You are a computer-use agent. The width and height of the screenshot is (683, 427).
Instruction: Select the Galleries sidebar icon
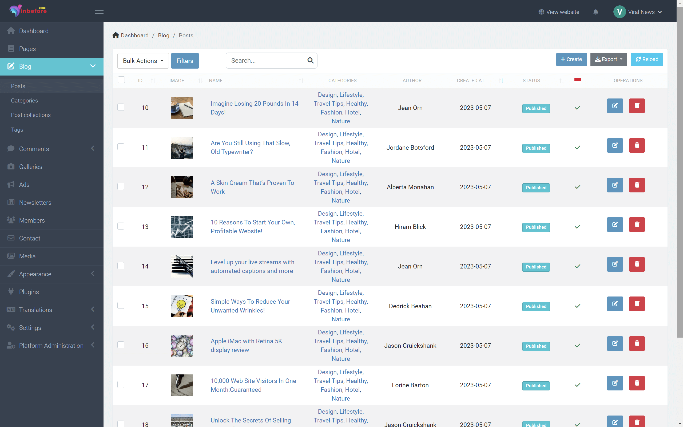[x=11, y=167]
